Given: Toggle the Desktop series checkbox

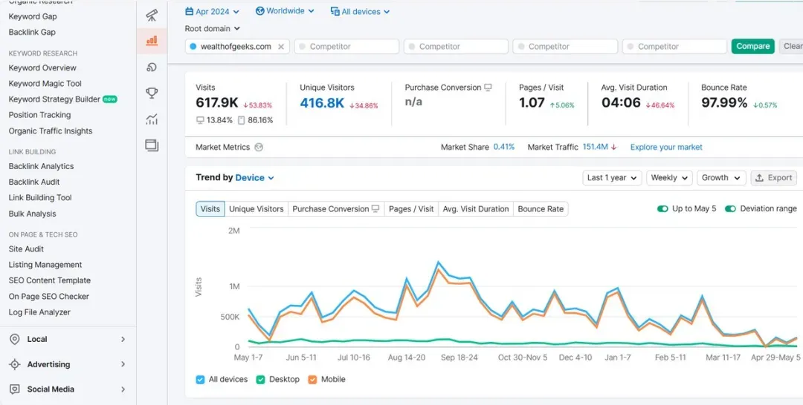Looking at the screenshot, I should (261, 380).
